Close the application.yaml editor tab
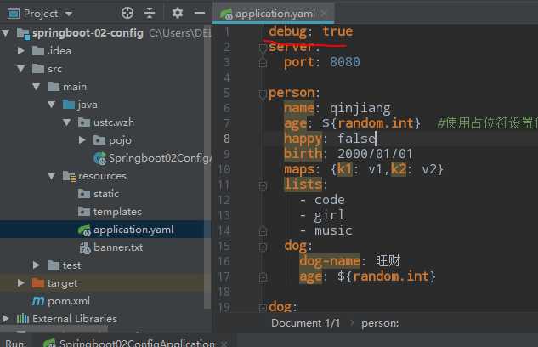Viewport: 538px width, 347px height. coord(324,14)
